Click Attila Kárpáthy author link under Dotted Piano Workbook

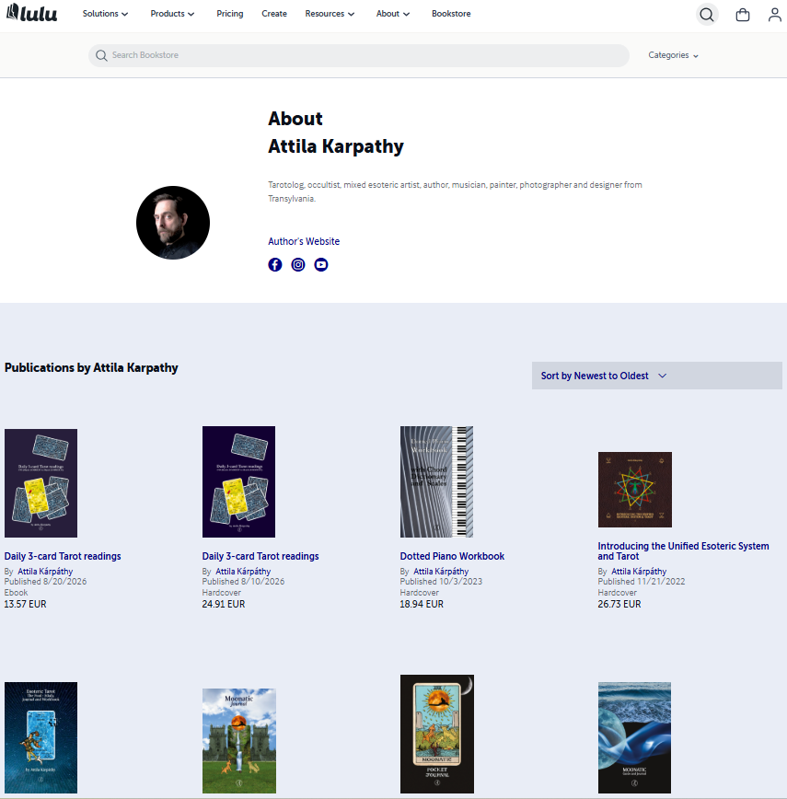point(441,572)
